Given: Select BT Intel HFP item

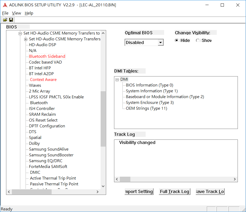Looking at the screenshot, I should coord(40,68).
